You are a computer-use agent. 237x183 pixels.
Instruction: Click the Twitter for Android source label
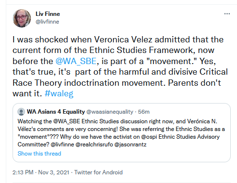(x=98, y=172)
